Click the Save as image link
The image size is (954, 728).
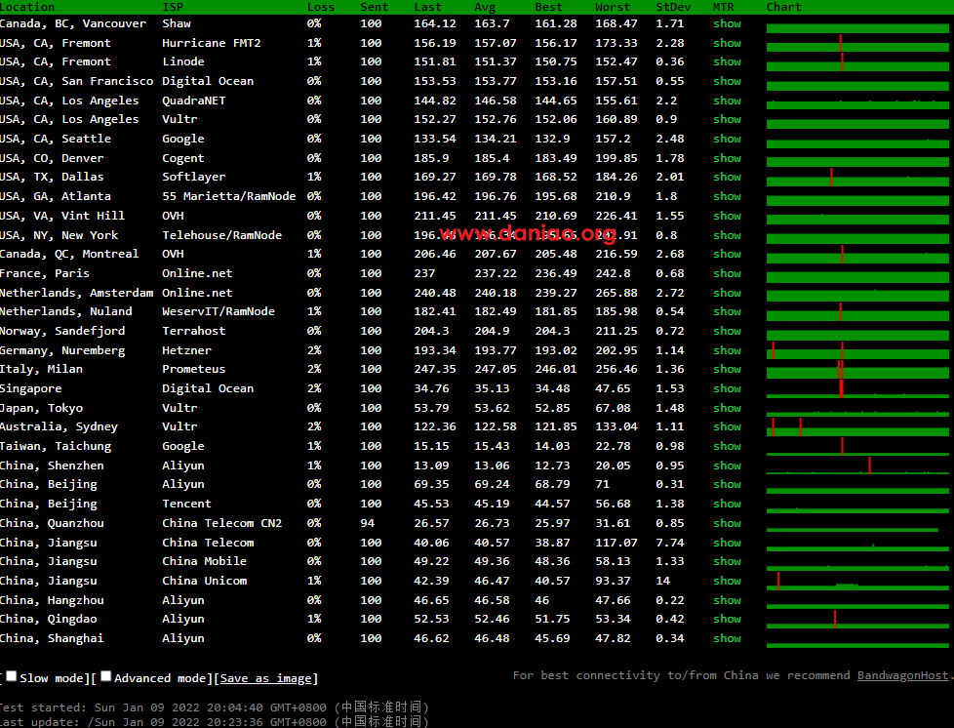tap(266, 678)
